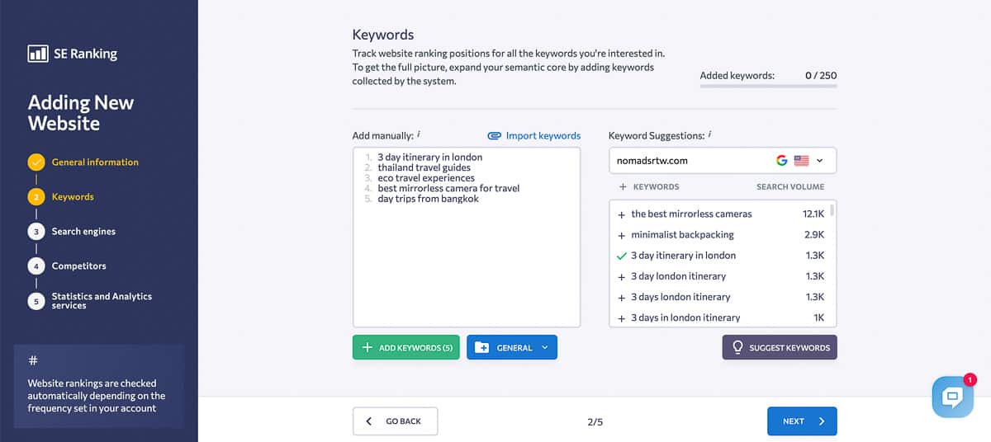Add '3 days in london itinerary' keyword
Viewport: 991px width, 442px height.
[621, 317]
